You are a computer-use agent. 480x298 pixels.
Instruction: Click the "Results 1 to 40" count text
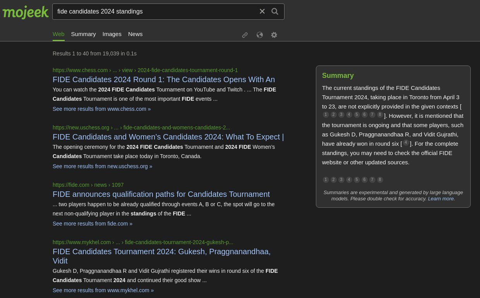pos(94,53)
